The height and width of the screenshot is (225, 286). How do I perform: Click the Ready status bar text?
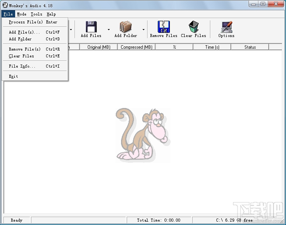tap(16, 220)
